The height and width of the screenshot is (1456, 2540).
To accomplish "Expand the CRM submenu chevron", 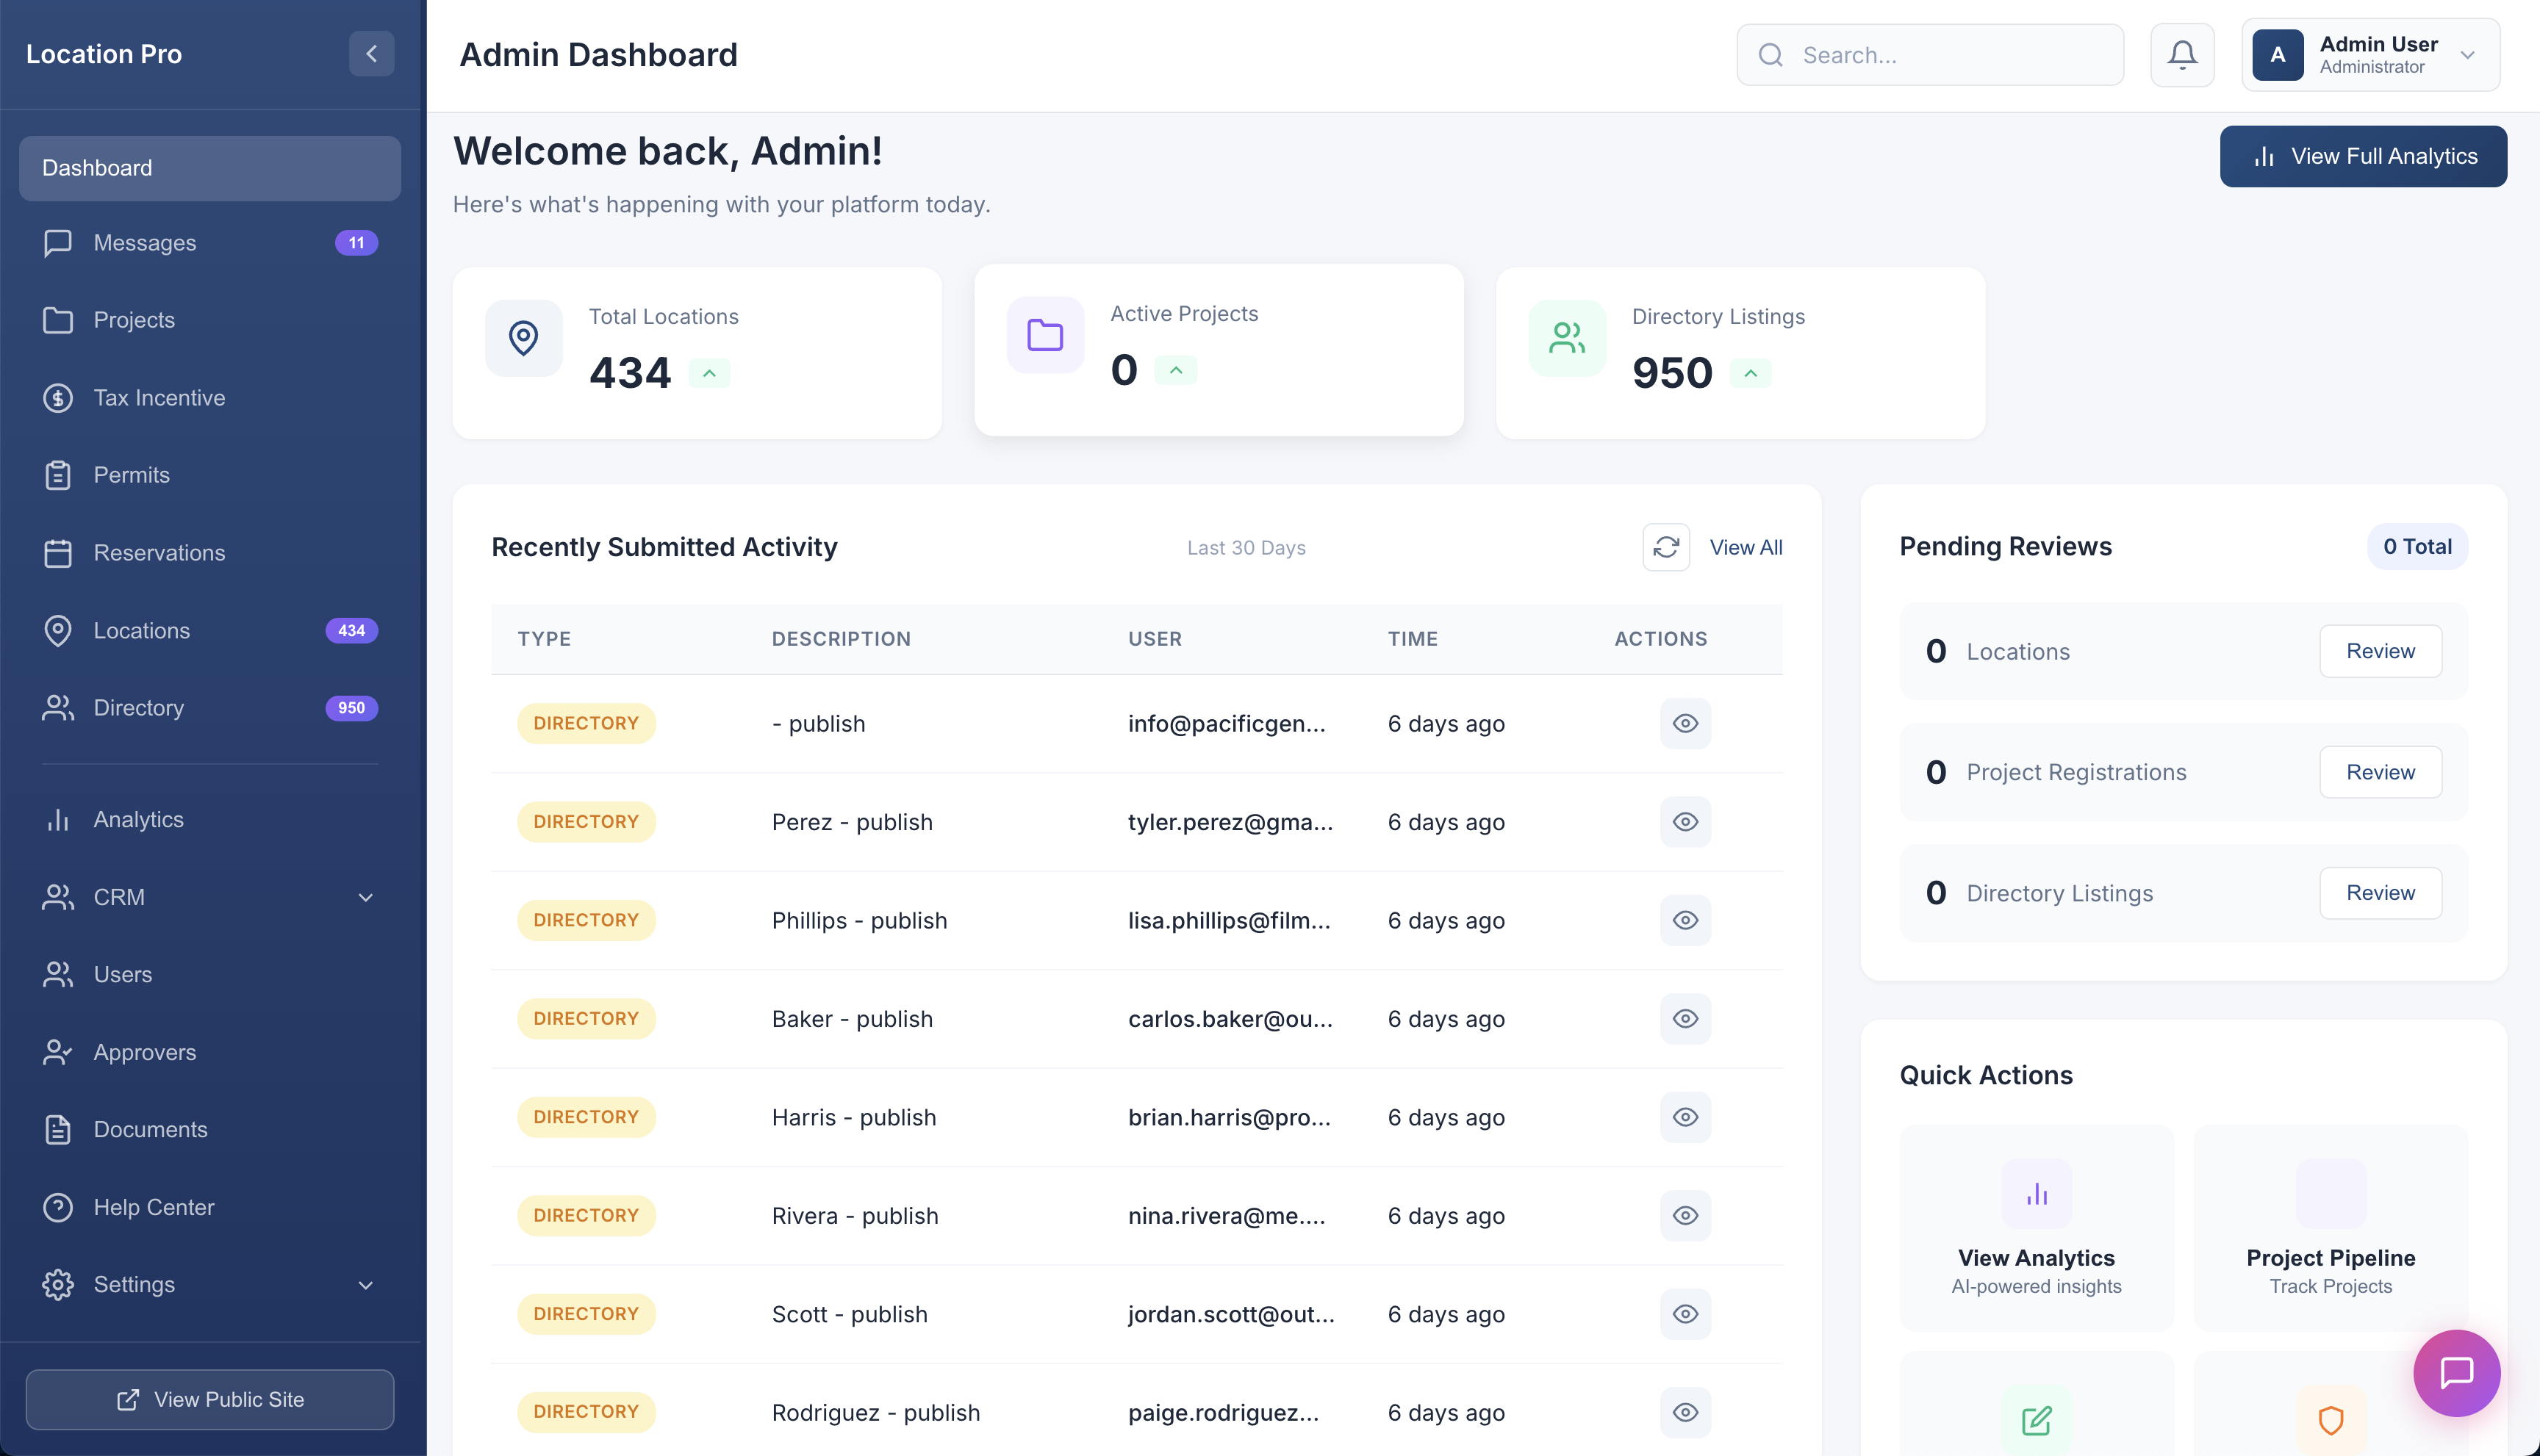I will tap(365, 897).
